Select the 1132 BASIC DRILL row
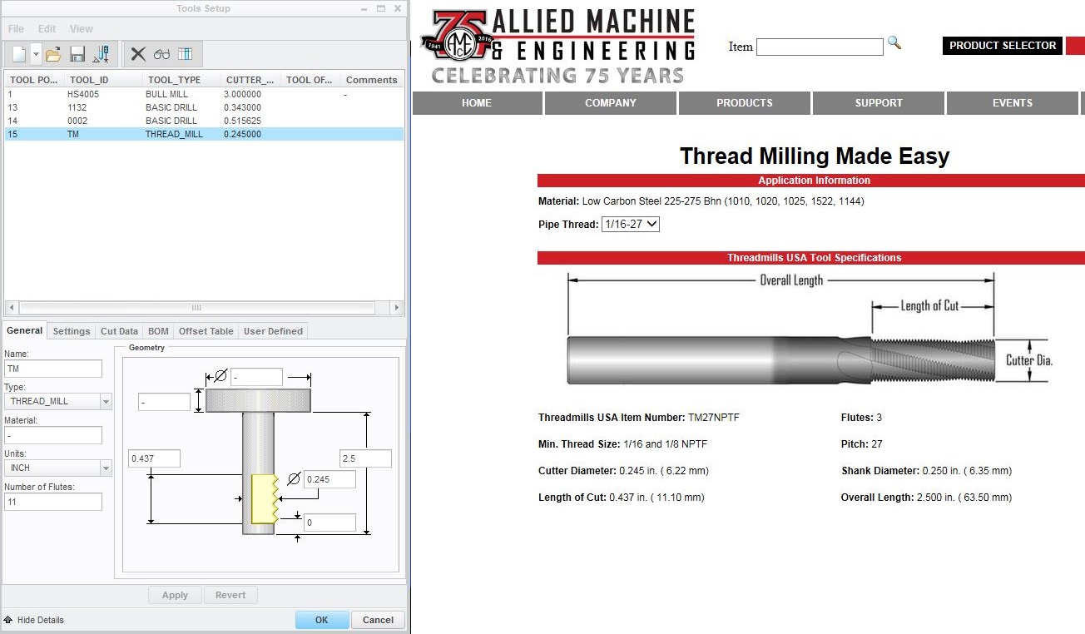 coord(204,107)
